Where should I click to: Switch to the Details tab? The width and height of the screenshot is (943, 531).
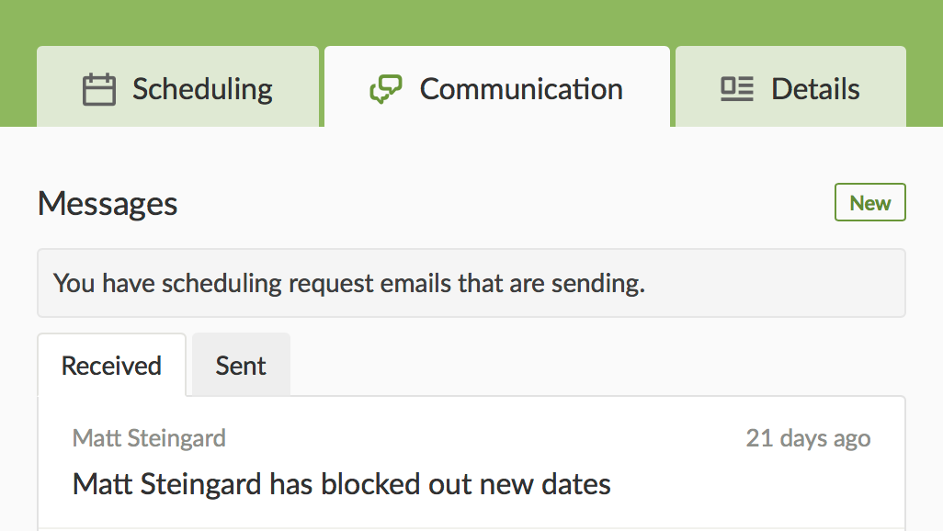click(x=790, y=86)
